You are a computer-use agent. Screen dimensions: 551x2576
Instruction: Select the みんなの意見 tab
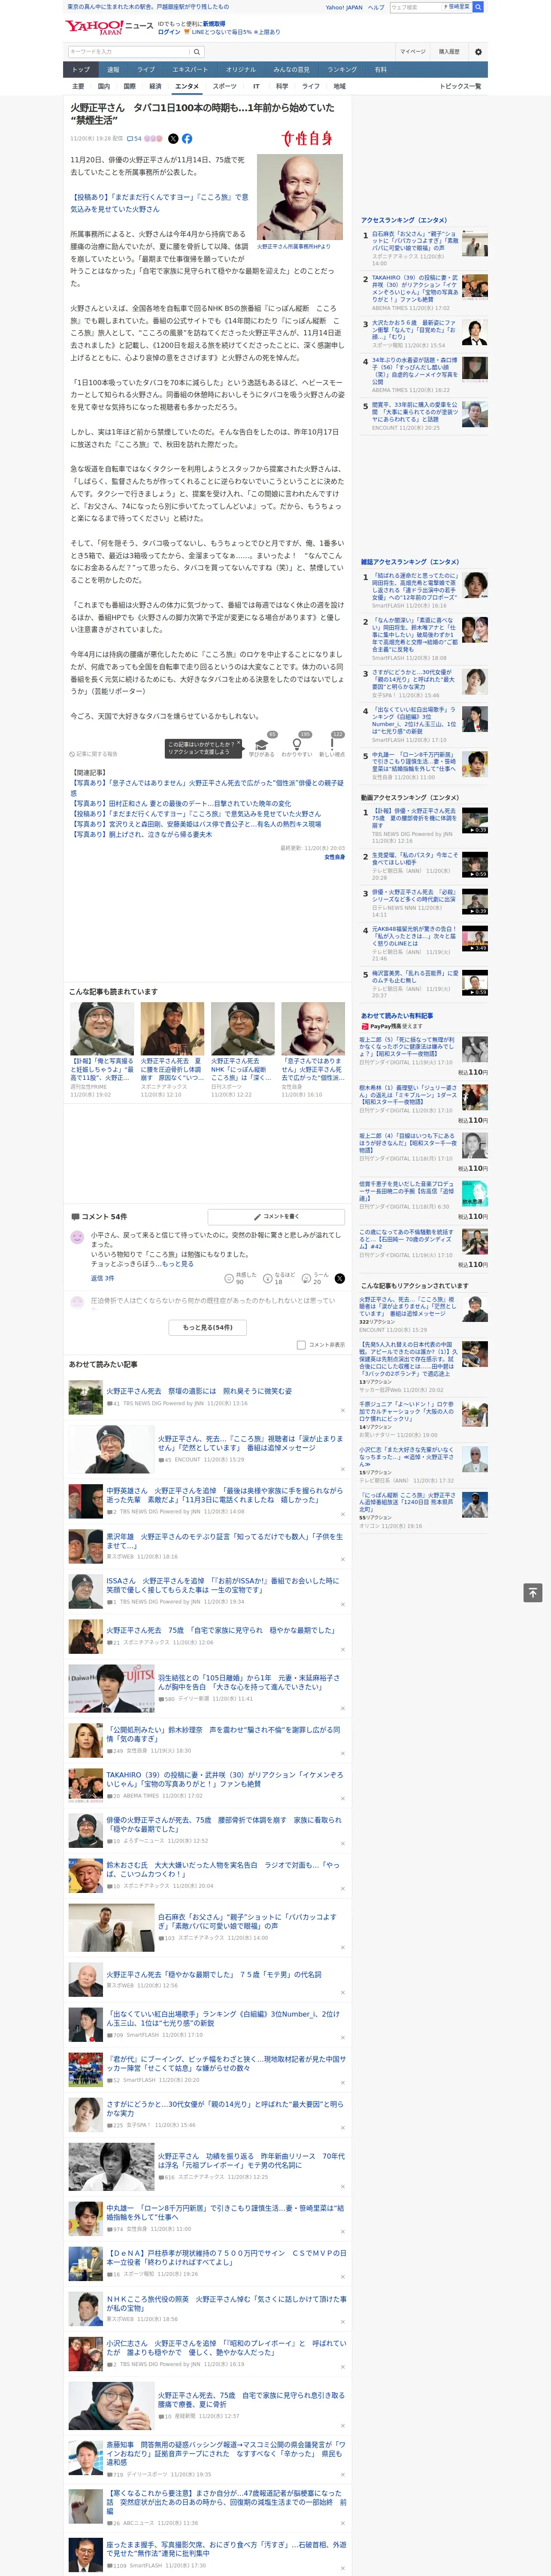[x=292, y=70]
